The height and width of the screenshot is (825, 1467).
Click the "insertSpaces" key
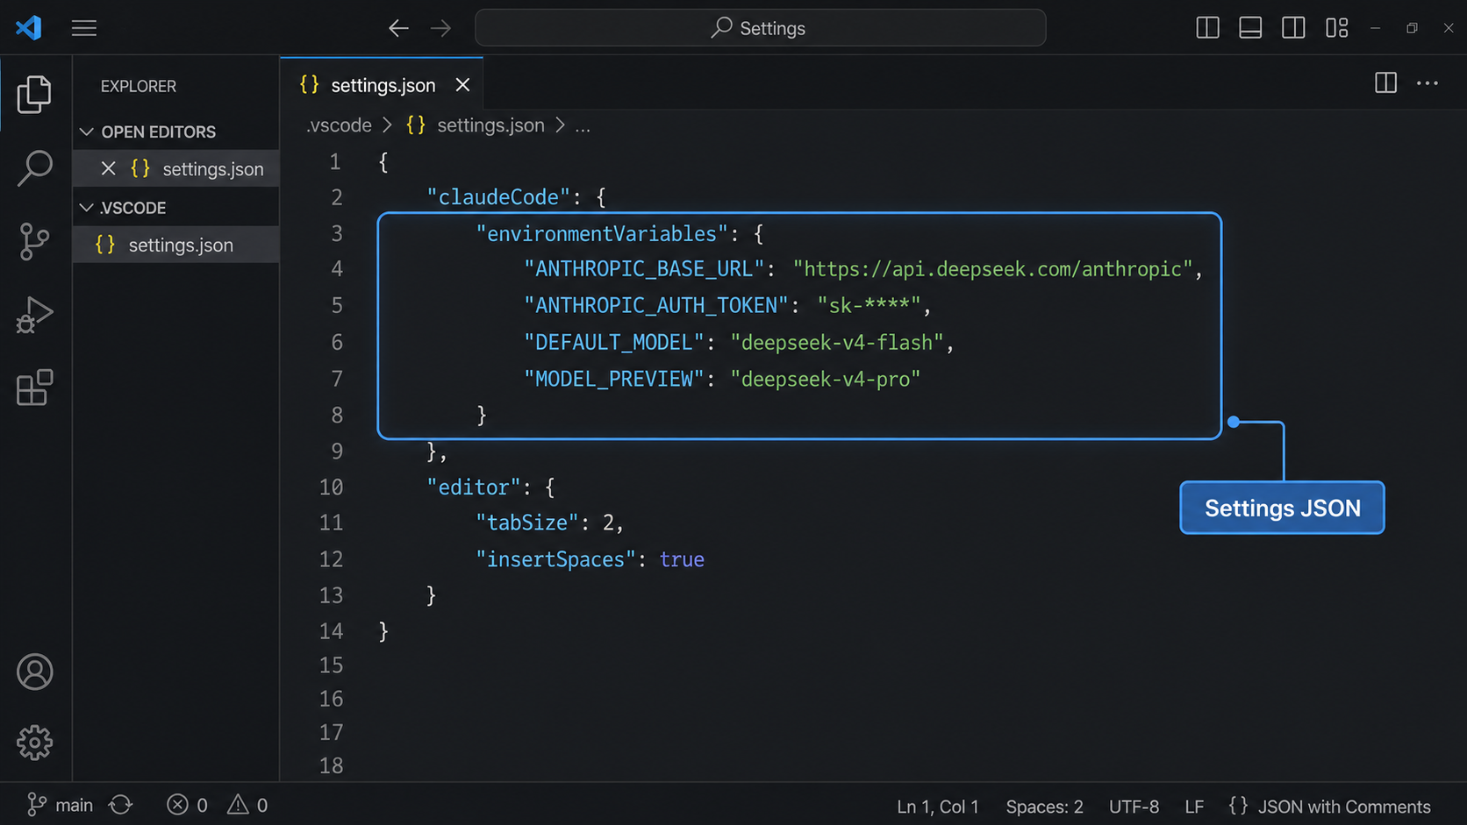tap(555, 559)
